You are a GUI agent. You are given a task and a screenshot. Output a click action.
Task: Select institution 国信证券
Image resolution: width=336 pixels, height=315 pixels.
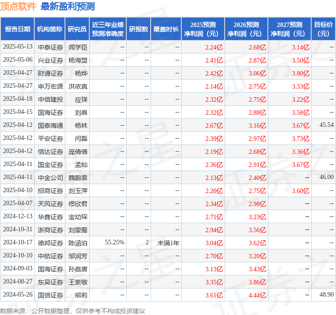pos(51,295)
